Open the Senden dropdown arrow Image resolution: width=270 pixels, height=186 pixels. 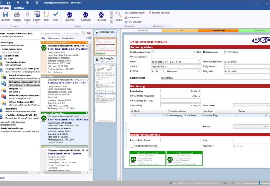click(37, 23)
